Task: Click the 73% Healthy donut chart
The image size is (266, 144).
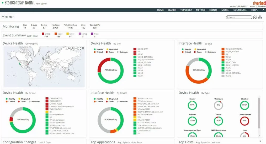Action: point(111,70)
